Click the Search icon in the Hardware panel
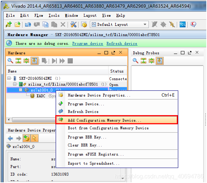The image size is (207, 183). (10, 61)
